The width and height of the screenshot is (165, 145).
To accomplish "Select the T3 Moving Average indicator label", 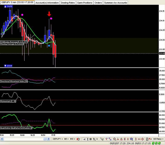I will pyautogui.click(x=14, y=42).
